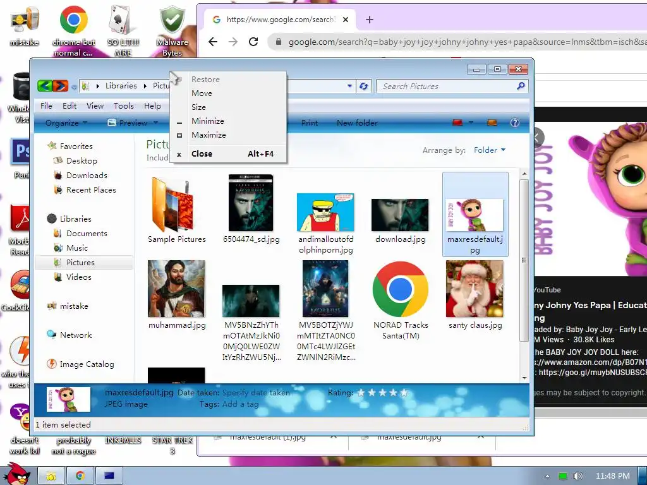Select Image Catalog in the navigation pane

87,364
